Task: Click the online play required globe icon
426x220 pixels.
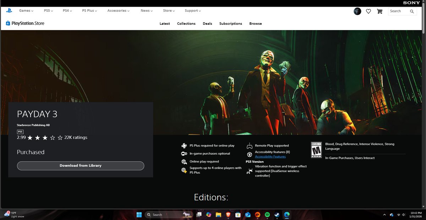Action: coord(184,162)
